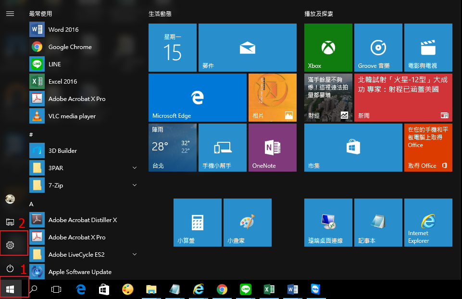
Task: Open the Groove 音樂 tile
Action: (378, 48)
